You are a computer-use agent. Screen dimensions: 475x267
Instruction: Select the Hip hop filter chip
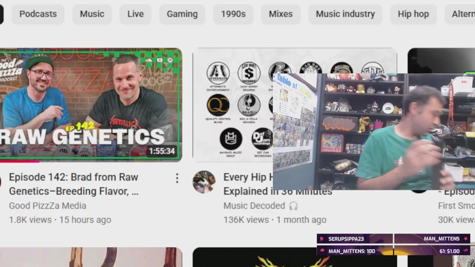(x=413, y=14)
